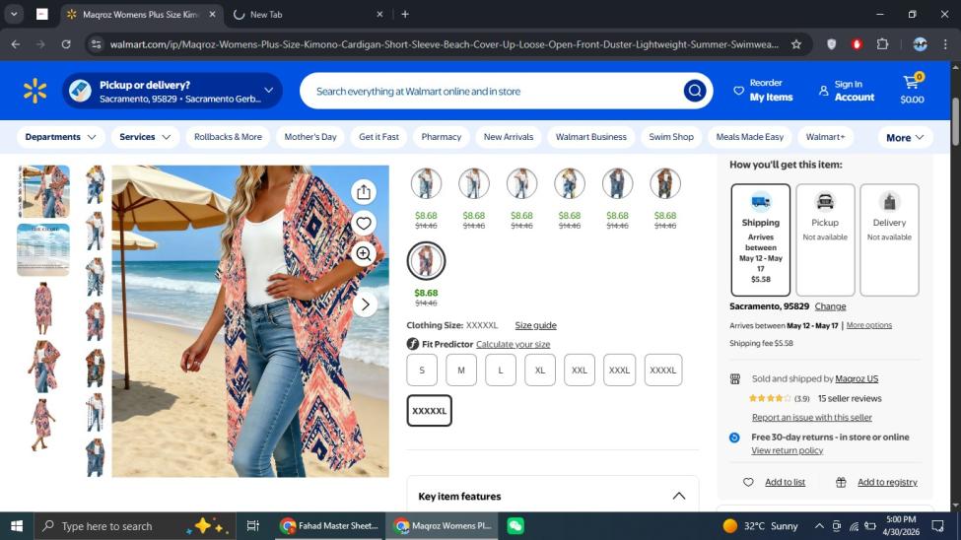Bookmark this page with star icon

coord(796,44)
